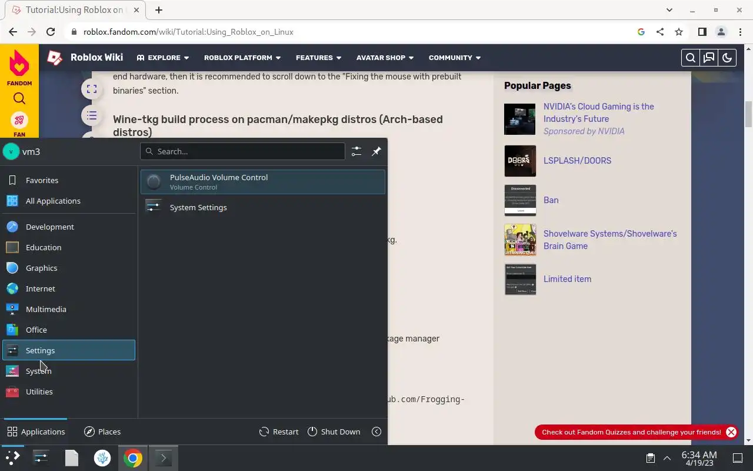This screenshot has height=471, width=753.
Task: Click the Fan Central rocket icon
Action: (19, 120)
